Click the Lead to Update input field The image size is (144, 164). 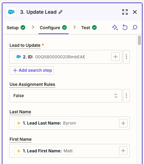pos(65,57)
